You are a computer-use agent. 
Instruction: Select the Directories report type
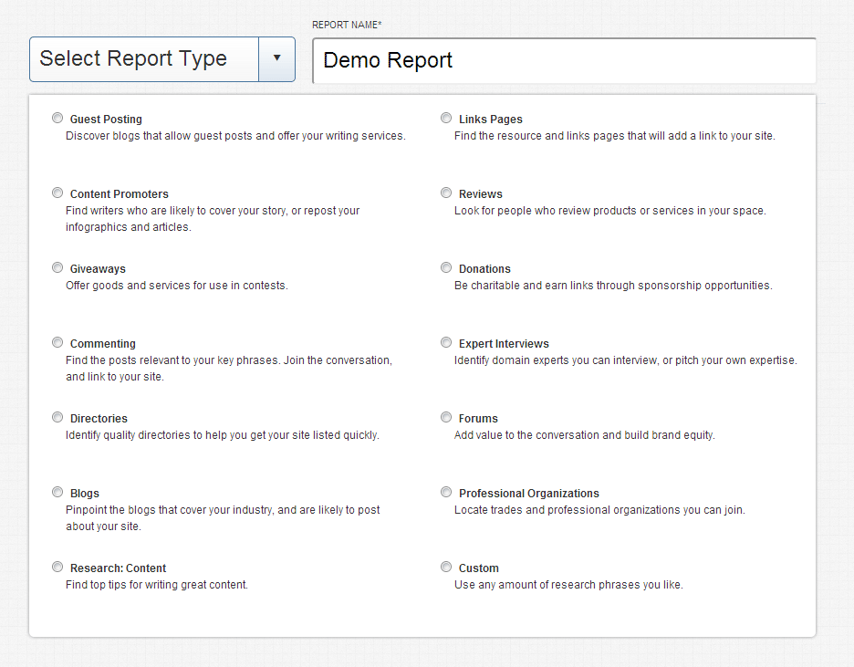pyautogui.click(x=57, y=418)
